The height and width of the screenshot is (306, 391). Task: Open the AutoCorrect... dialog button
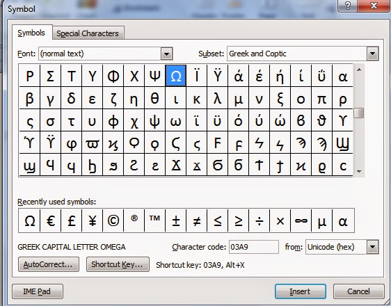(49, 264)
